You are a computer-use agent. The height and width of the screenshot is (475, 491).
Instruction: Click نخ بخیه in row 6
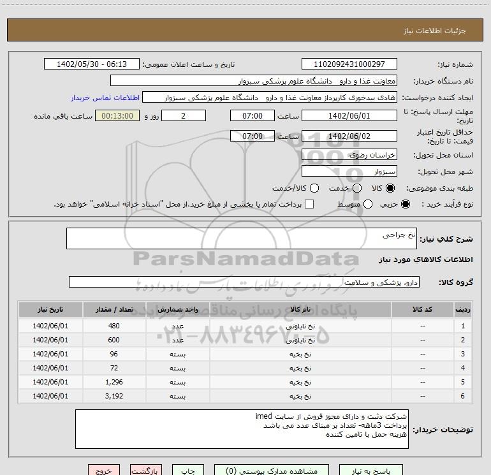300,397
